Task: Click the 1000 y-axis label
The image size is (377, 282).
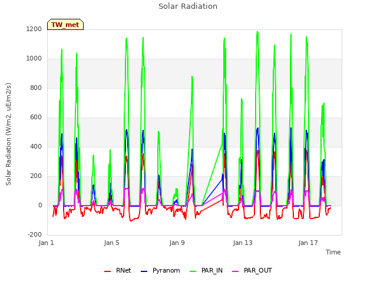Action: click(x=34, y=59)
